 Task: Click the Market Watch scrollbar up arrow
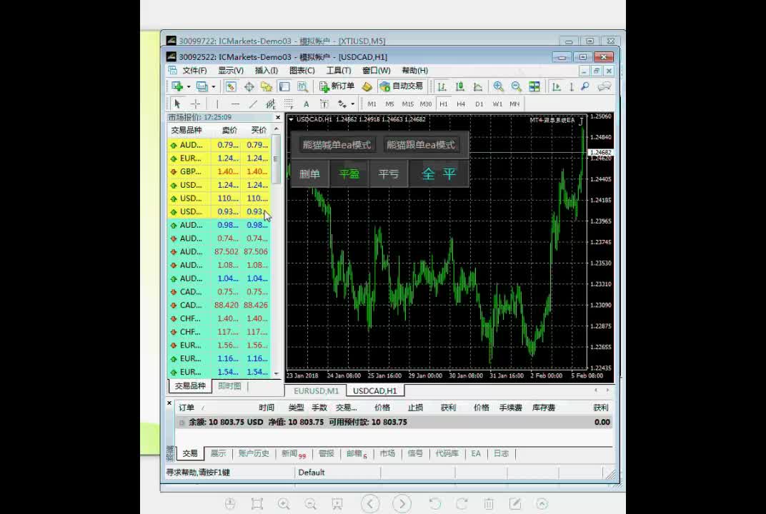(x=277, y=129)
